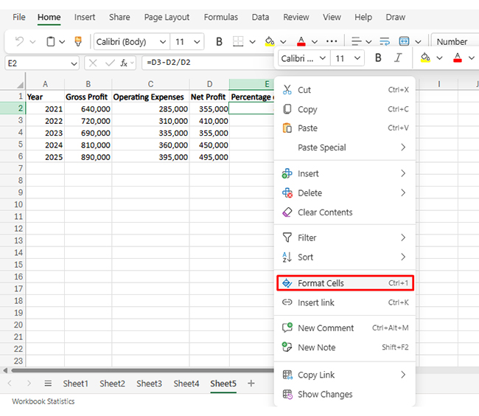Toggle Wrap Text icon

coord(385,41)
